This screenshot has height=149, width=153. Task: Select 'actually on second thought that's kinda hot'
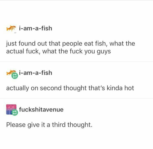pos(70,88)
